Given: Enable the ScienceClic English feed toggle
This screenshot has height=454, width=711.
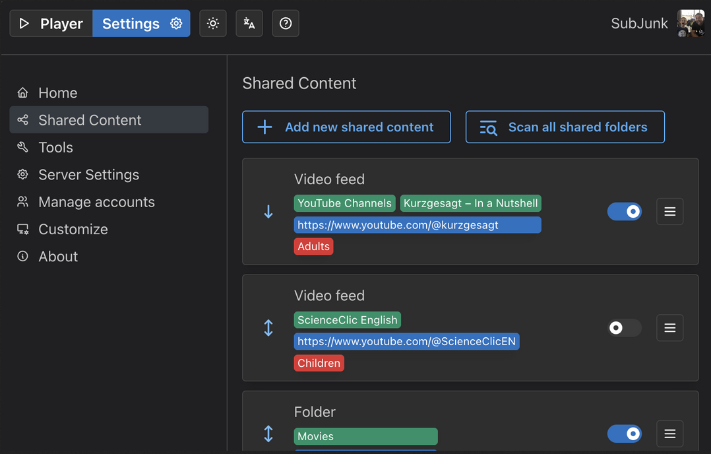Looking at the screenshot, I should pyautogui.click(x=625, y=328).
